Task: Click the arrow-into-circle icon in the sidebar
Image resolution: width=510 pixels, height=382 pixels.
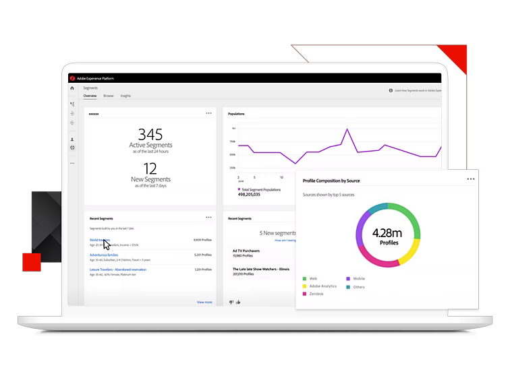Action: click(x=72, y=113)
